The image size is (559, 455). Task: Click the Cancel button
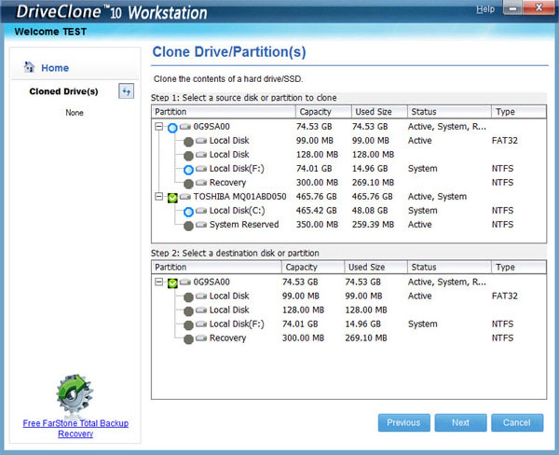point(517,423)
